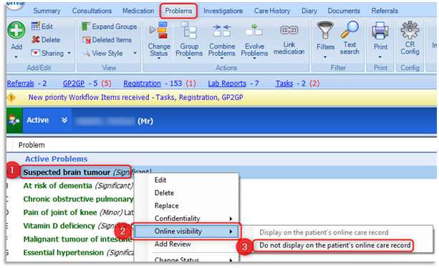
Task: Select Pain of joint of knee problem
Action: click(x=60, y=212)
